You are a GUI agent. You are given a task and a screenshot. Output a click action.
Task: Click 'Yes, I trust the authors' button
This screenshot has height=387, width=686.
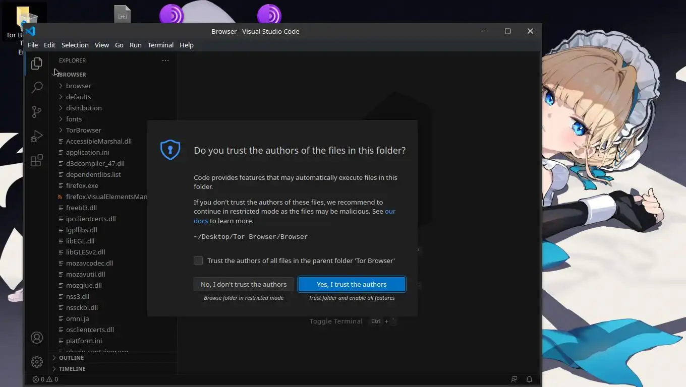(352, 284)
